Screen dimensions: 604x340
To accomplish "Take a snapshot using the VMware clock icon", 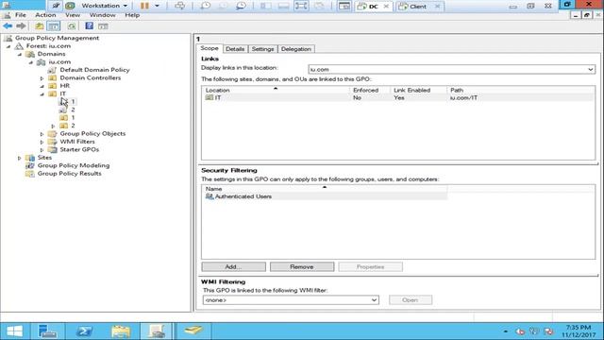I will click(x=206, y=6).
